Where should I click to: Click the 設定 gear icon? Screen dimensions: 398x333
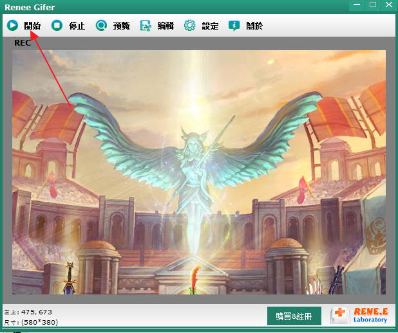[x=190, y=26]
